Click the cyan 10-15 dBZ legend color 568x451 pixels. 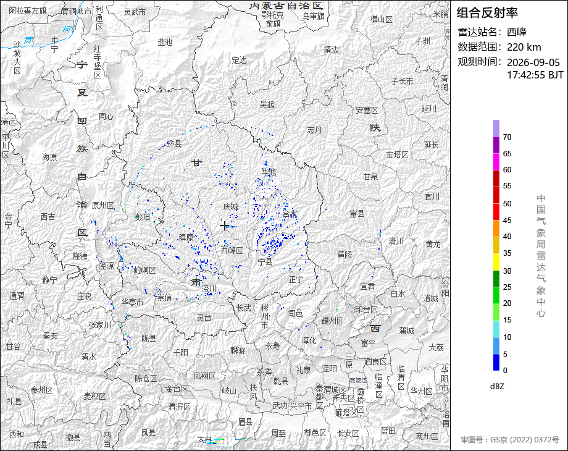pos(496,329)
